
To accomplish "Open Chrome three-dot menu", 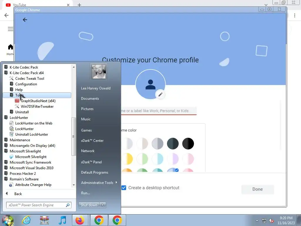I will click(295, 15).
